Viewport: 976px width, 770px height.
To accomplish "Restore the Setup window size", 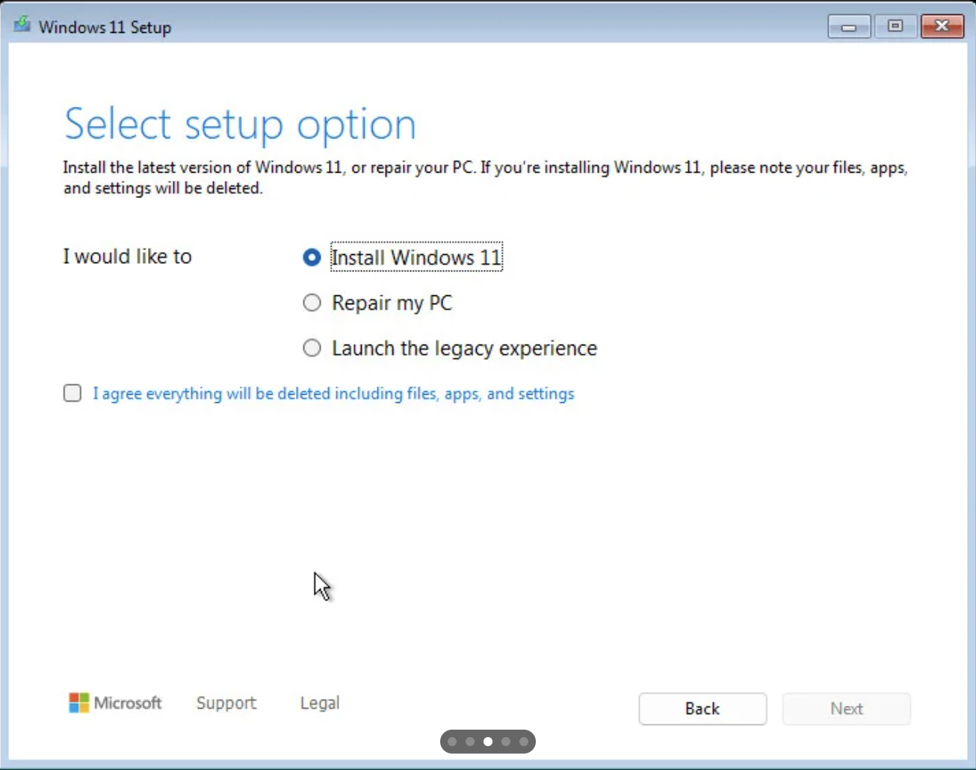I will pyautogui.click(x=895, y=26).
